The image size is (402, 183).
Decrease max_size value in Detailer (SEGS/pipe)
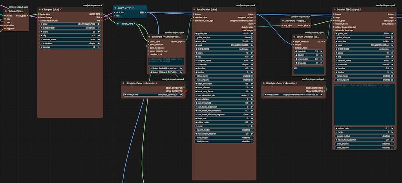coord(336,41)
